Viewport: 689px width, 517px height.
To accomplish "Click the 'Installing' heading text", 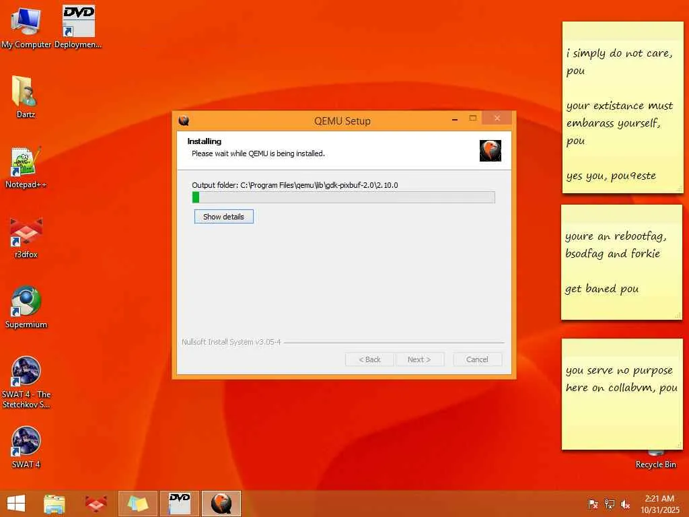I will tap(205, 141).
